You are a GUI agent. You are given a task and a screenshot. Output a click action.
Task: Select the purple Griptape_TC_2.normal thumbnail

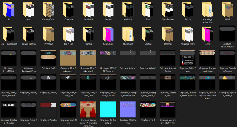(128, 109)
